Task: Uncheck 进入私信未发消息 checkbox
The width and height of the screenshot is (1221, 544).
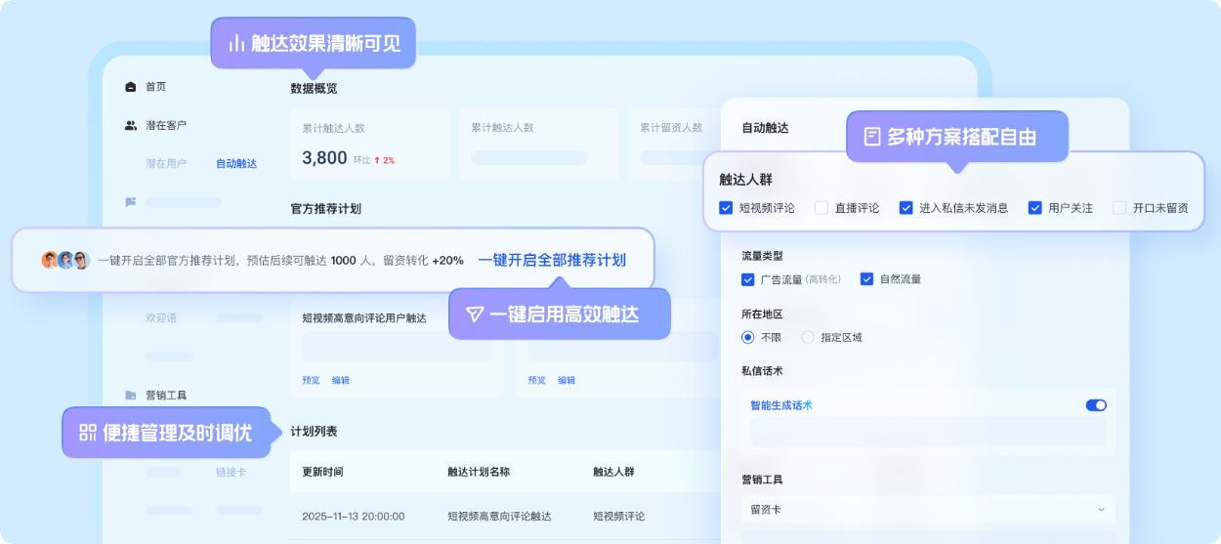Action: pyautogui.click(x=906, y=208)
